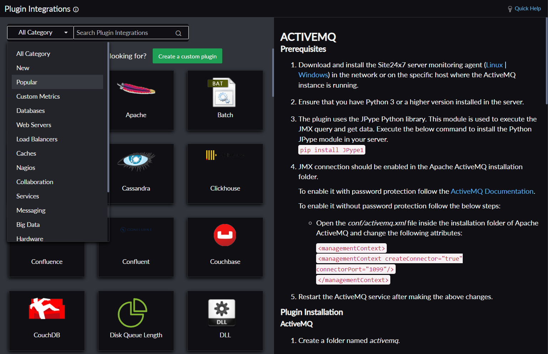Click the Prerequisites heading
This screenshot has width=548, height=354.
click(x=303, y=49)
